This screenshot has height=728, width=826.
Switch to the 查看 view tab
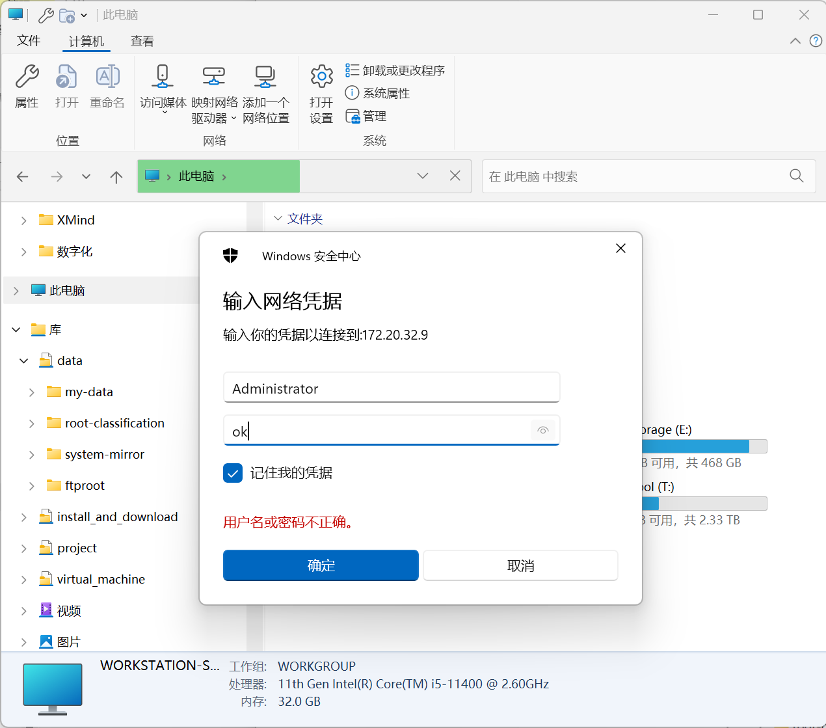pos(142,42)
